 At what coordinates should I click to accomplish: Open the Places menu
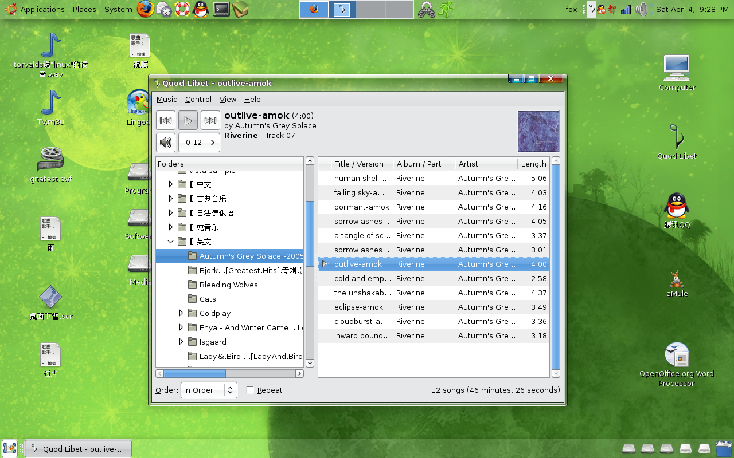(84, 9)
